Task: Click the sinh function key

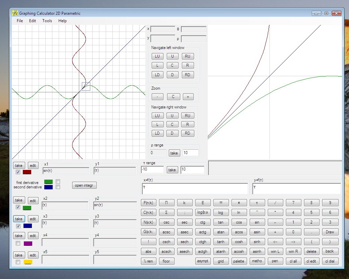Action: (x=257, y=242)
